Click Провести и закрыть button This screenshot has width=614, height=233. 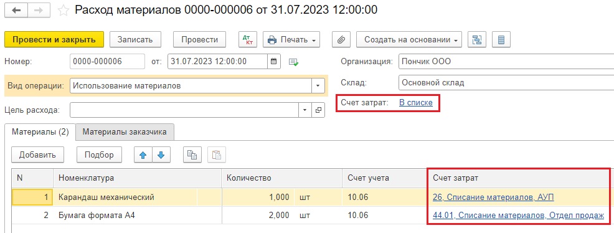(x=54, y=39)
